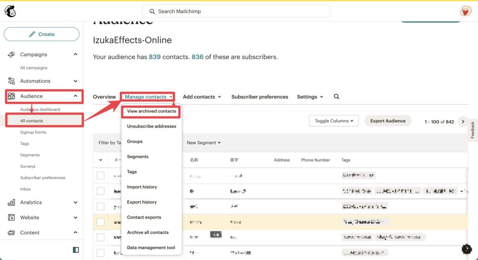478x260 pixels.
Task: Open the Add contacts dropdown
Action: (x=202, y=97)
